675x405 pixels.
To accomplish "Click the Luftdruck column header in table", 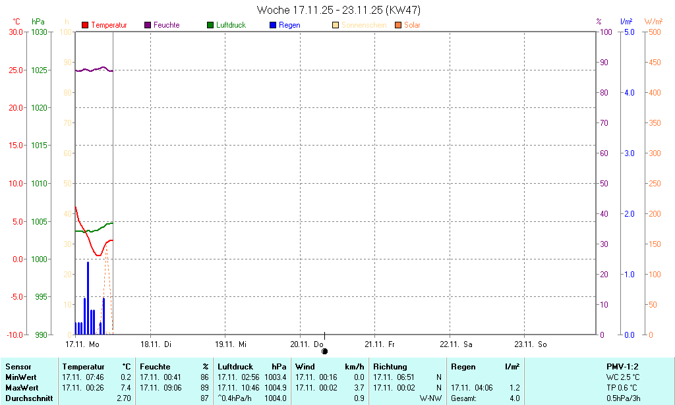I will 235,367.
